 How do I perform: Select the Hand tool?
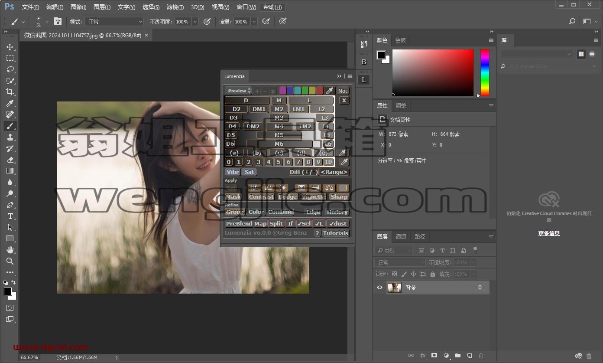click(x=10, y=250)
